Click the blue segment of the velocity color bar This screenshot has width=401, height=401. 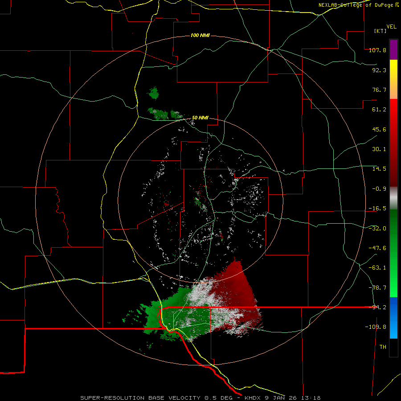click(x=393, y=318)
